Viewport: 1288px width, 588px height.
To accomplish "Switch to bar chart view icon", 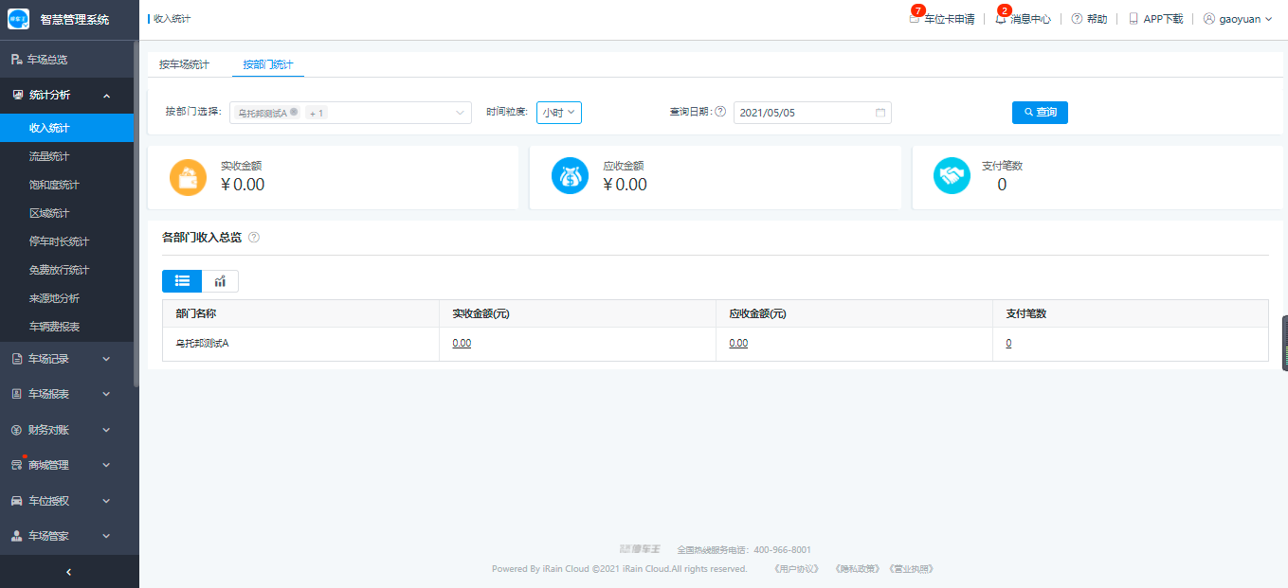I will pyautogui.click(x=220, y=281).
